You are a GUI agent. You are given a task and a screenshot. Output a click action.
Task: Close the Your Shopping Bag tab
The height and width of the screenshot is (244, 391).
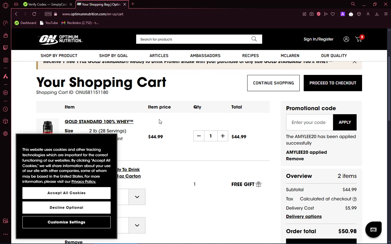point(125,4)
